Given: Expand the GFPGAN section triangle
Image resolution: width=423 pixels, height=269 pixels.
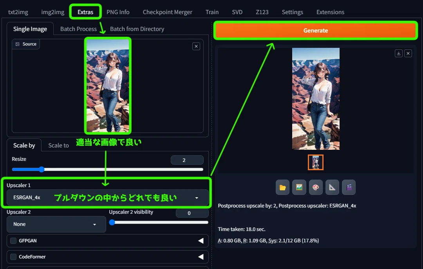Looking at the screenshot, I should pos(201,241).
